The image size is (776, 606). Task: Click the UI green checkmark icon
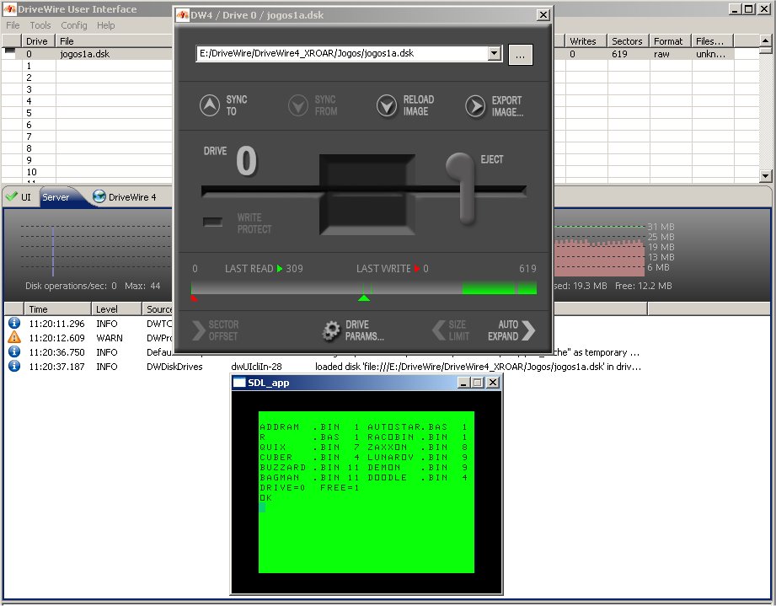[12, 196]
